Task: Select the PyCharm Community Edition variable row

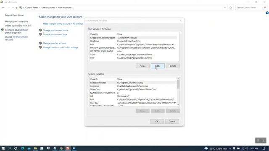Action: [133, 48]
